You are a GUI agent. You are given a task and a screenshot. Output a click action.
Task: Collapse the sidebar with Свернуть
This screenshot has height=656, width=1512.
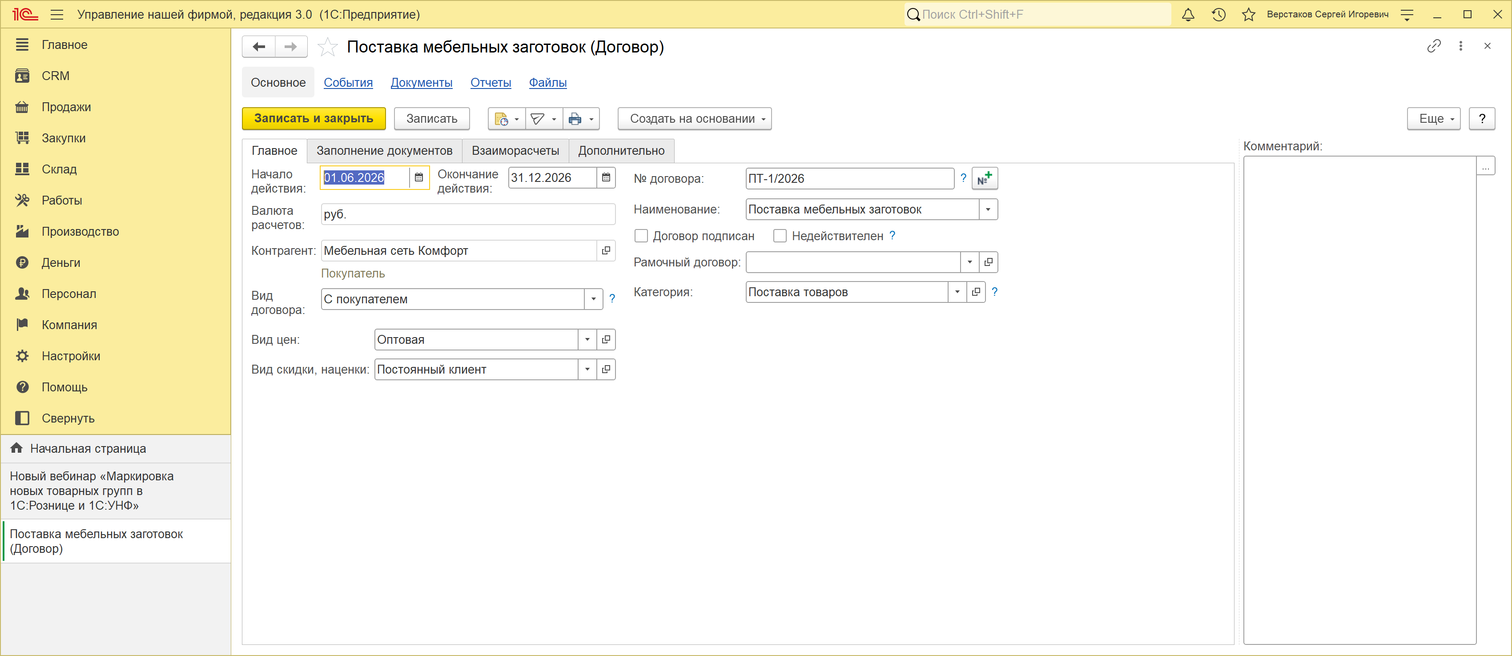(x=68, y=419)
